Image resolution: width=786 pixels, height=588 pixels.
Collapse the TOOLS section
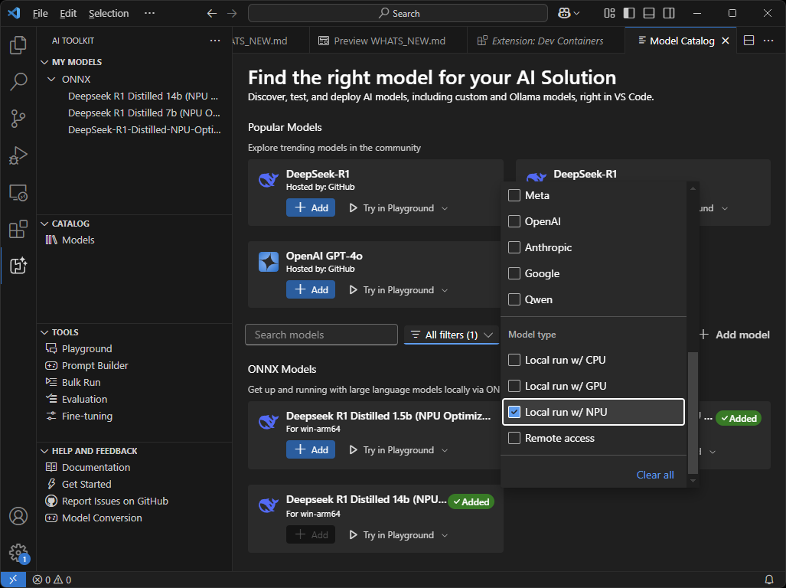(44, 332)
